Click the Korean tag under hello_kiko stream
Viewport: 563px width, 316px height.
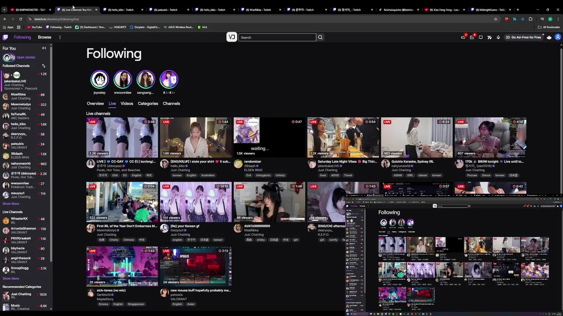click(177, 176)
